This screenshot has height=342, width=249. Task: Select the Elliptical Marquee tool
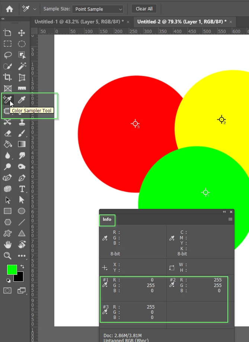[22, 44]
